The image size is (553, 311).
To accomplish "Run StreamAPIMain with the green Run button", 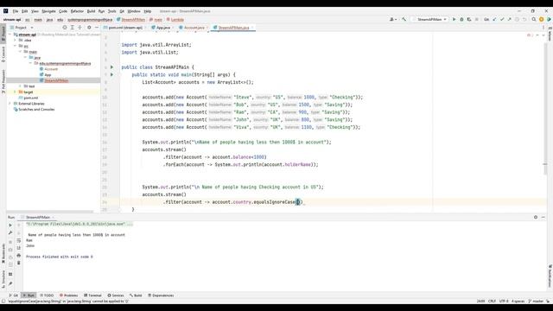I will (454, 19).
